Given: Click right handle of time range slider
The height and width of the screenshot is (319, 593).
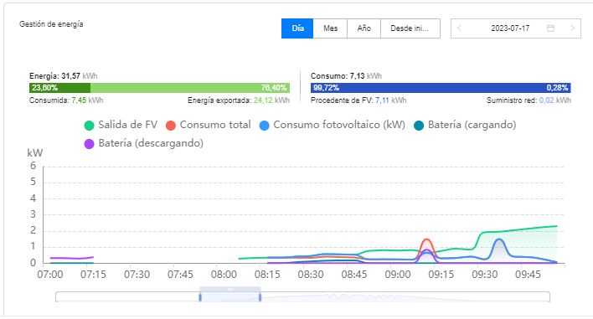Looking at the screenshot, I should (x=260, y=297).
